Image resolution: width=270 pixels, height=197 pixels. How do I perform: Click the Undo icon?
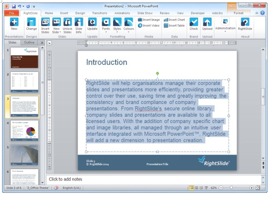[x=20, y=7]
